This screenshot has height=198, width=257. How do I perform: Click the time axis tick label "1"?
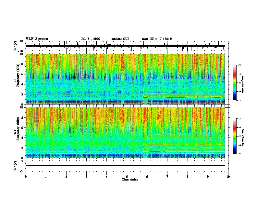(46, 177)
